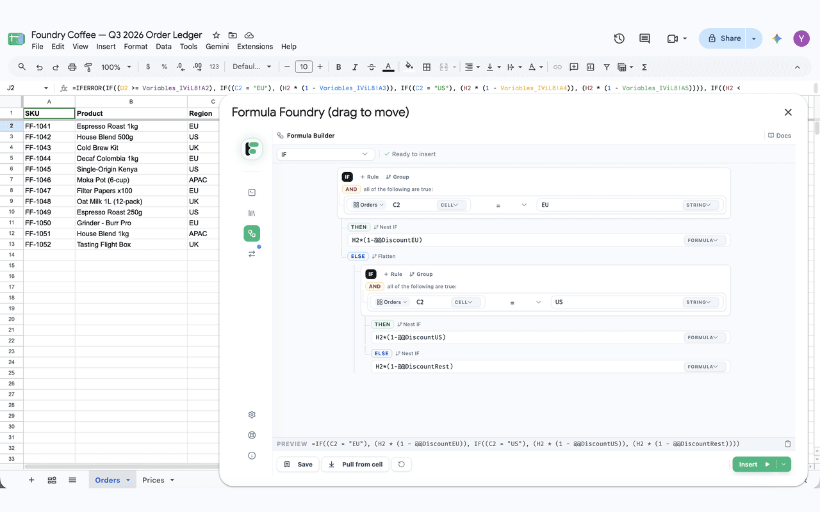820x512 pixels.
Task: Toggle italic formatting
Action: (355, 67)
